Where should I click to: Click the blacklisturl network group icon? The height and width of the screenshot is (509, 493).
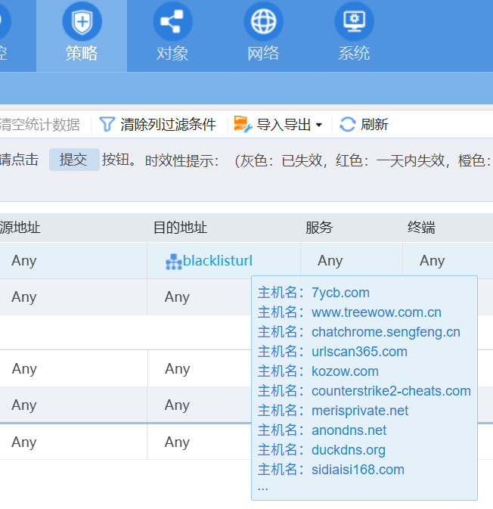174,262
